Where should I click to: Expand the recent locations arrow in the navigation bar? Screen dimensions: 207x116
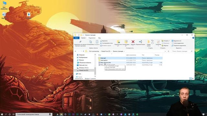click(x=81, y=51)
